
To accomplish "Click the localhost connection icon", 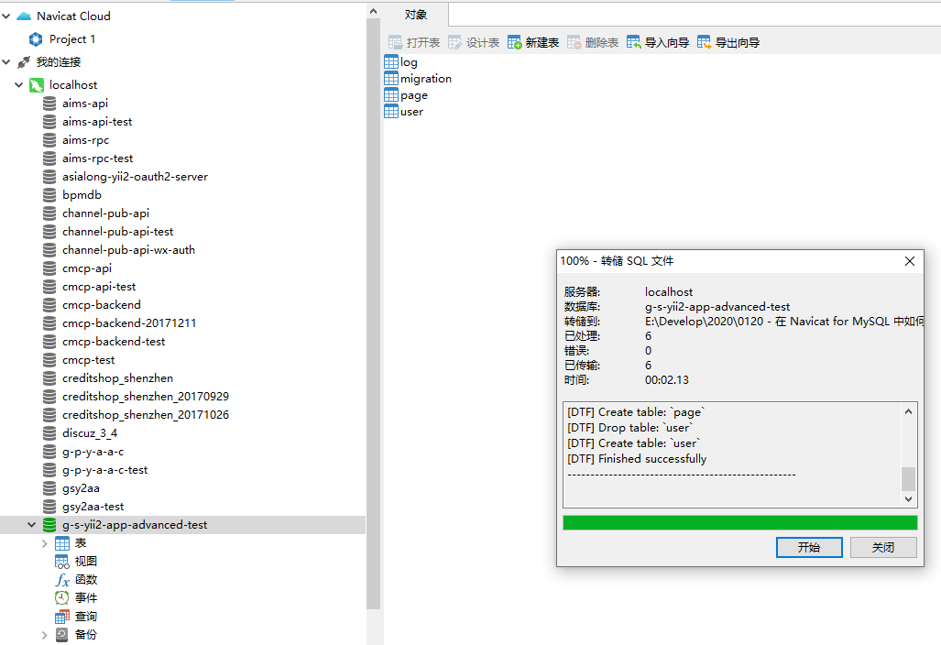I will pyautogui.click(x=37, y=85).
